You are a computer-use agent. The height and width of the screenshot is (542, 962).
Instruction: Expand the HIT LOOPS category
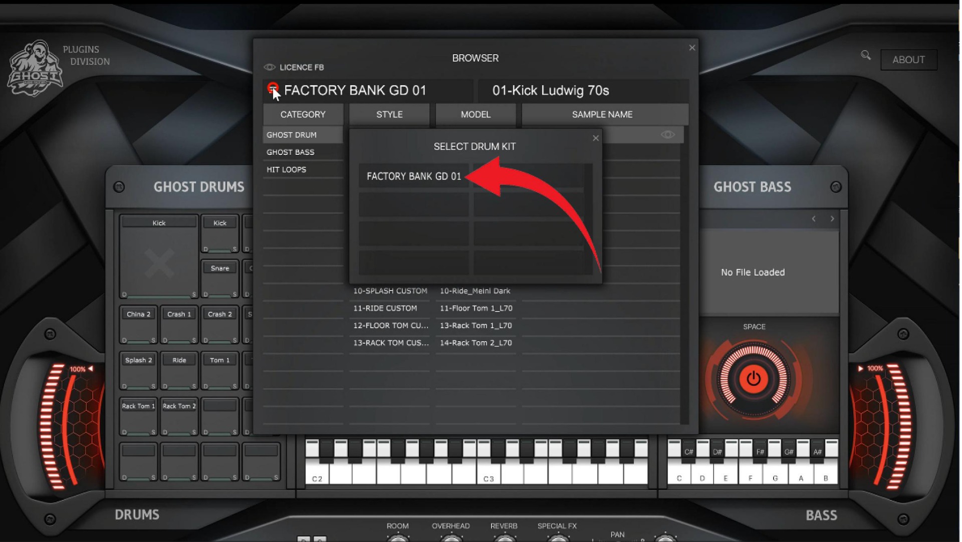coord(287,169)
